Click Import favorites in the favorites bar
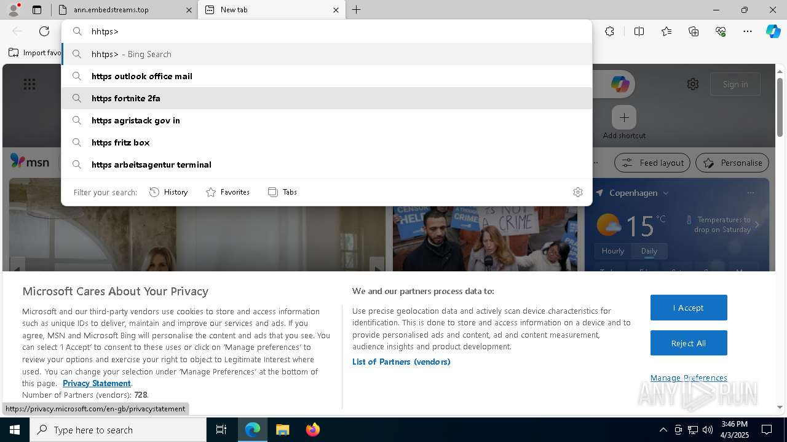 click(x=35, y=53)
